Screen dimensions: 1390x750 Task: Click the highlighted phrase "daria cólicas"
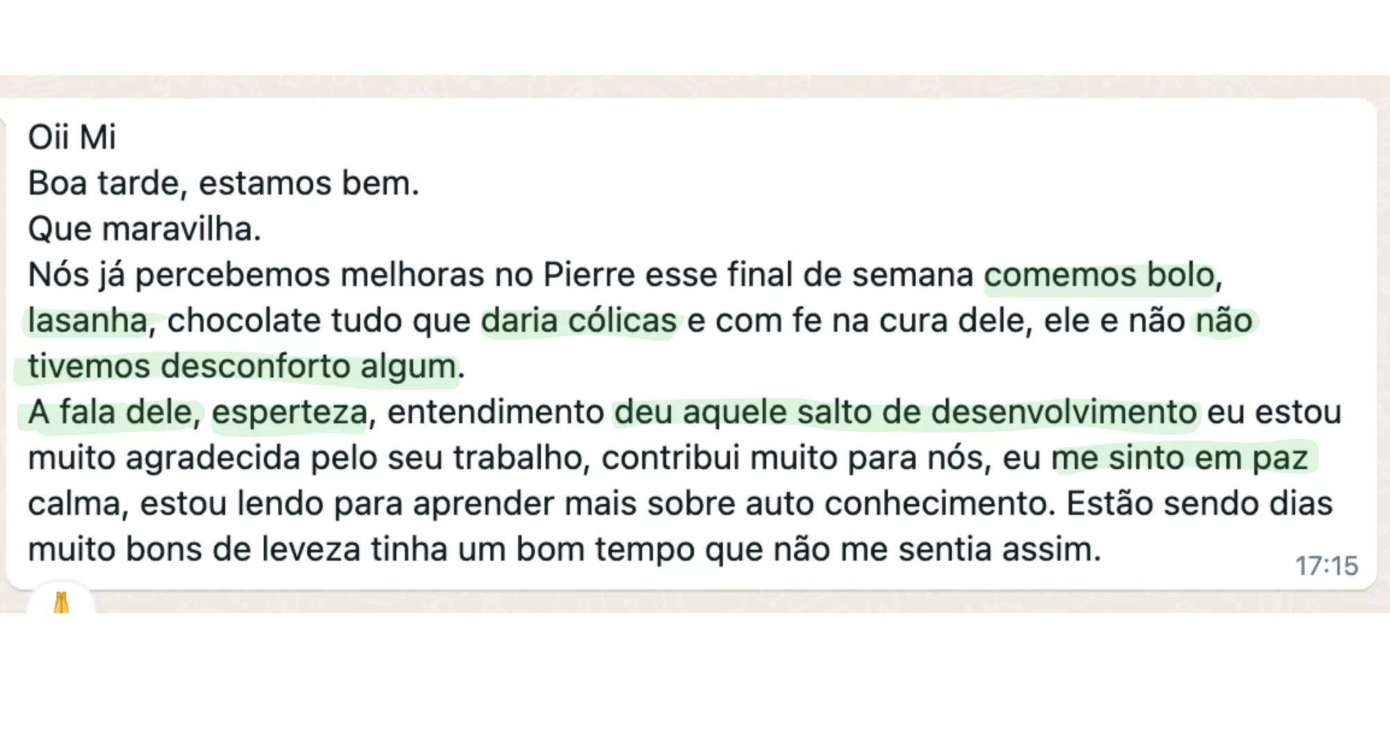tap(578, 322)
